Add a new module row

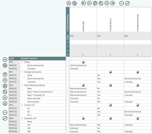click(x=5, y=59)
